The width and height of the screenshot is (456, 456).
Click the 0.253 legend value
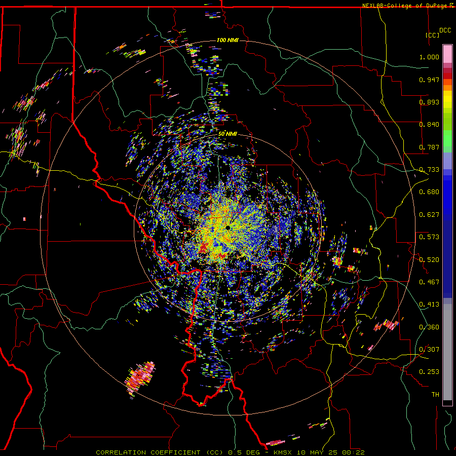pos(429,372)
